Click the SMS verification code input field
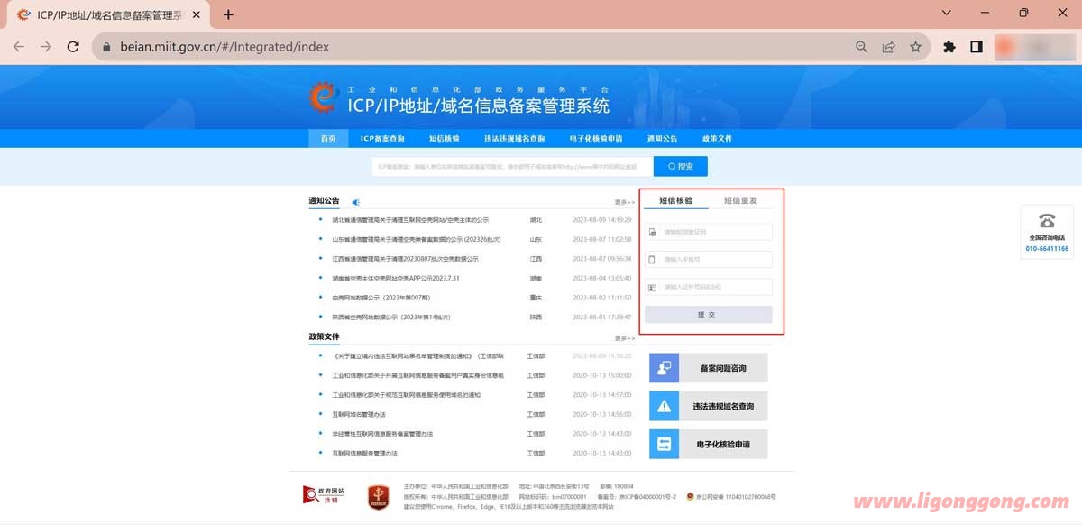The image size is (1082, 525). pos(709,232)
